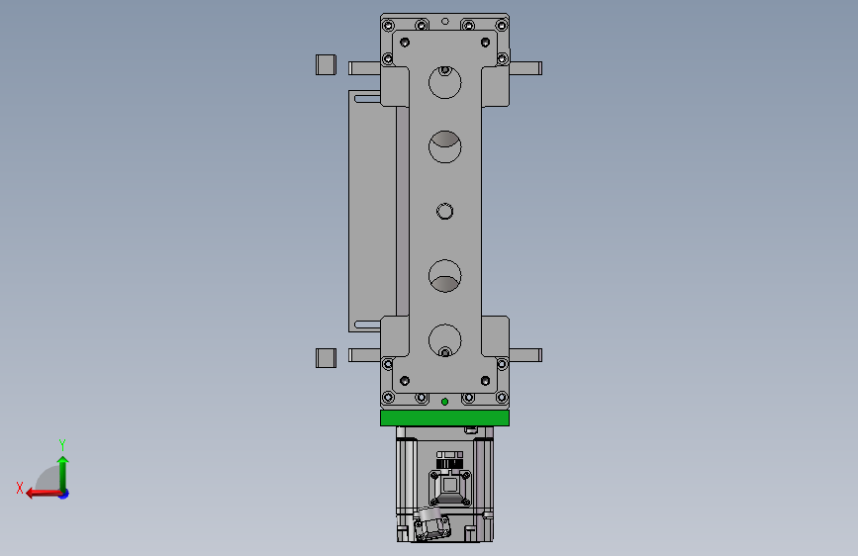Select the bottommost large circular hole
The height and width of the screenshot is (556, 858).
tap(445, 340)
